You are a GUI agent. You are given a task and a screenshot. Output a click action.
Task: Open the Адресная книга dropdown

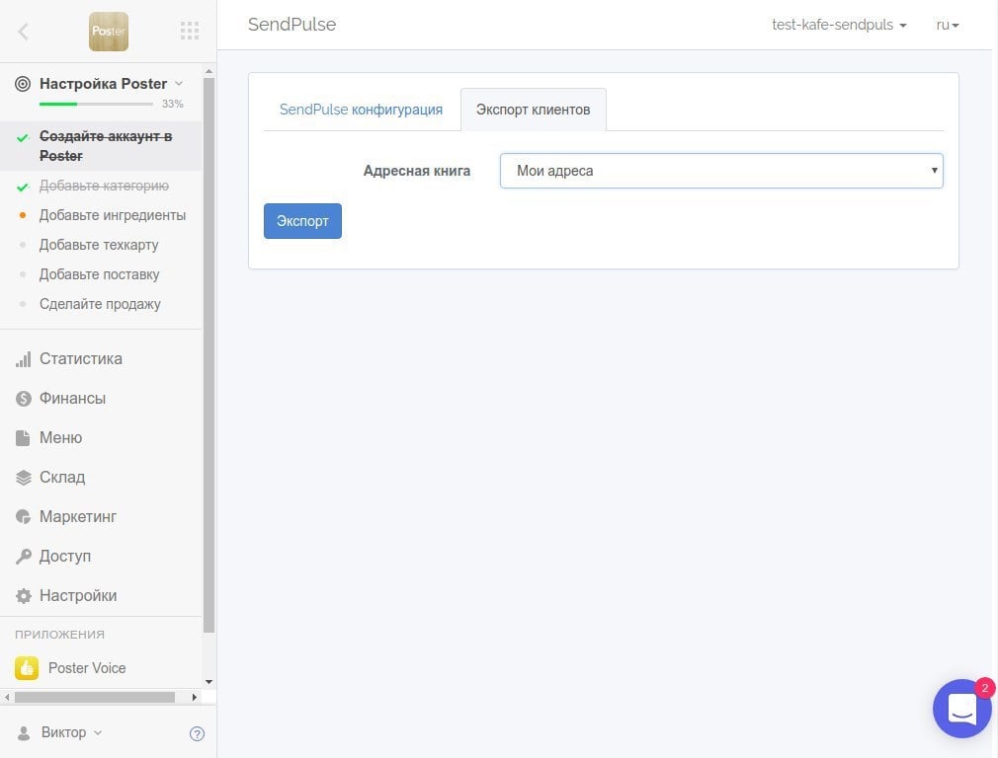(721, 171)
